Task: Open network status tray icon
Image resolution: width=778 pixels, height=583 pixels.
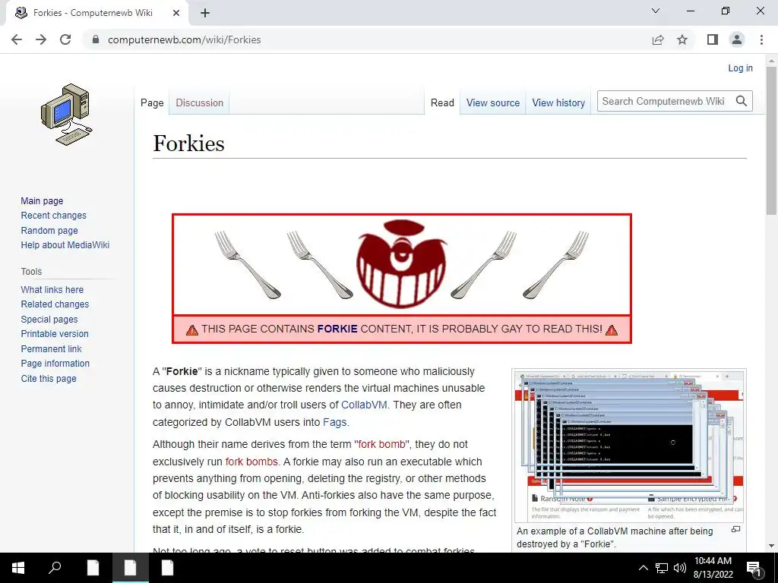Action: (662, 568)
